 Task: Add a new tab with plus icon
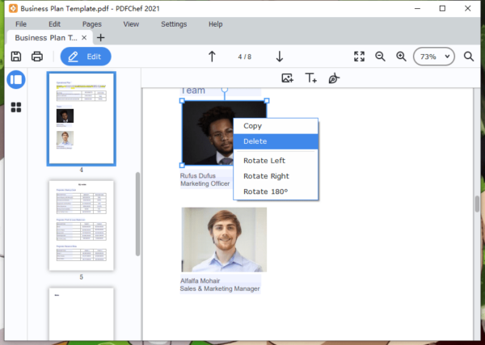(101, 38)
